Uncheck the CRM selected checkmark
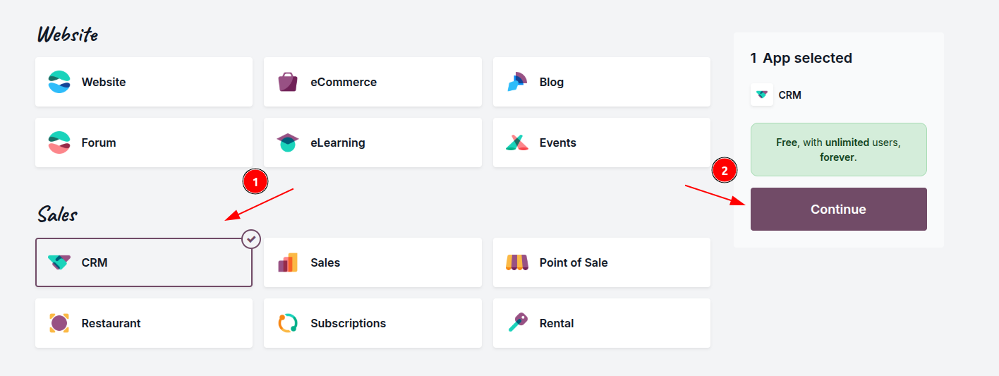This screenshot has height=376, width=999. [x=251, y=239]
